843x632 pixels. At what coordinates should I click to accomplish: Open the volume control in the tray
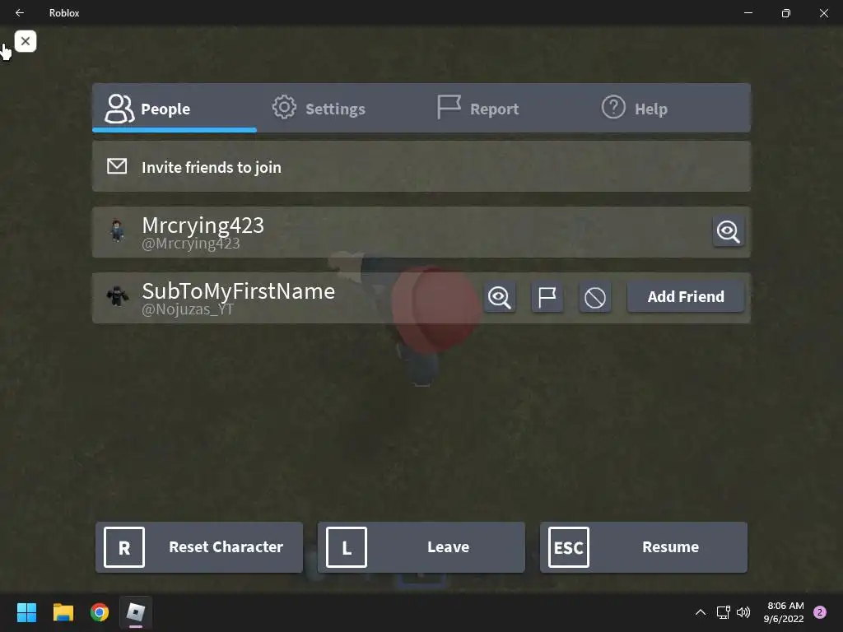(743, 612)
